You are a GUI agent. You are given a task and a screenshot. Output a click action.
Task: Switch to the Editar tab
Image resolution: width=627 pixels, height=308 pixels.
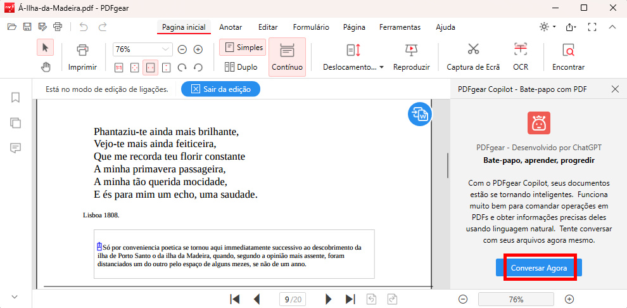(268, 27)
